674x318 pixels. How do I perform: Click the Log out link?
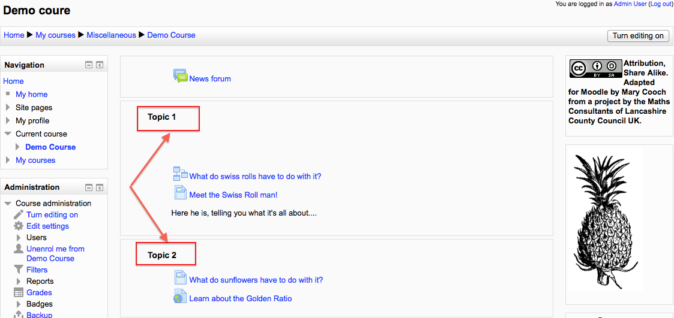[x=660, y=4]
